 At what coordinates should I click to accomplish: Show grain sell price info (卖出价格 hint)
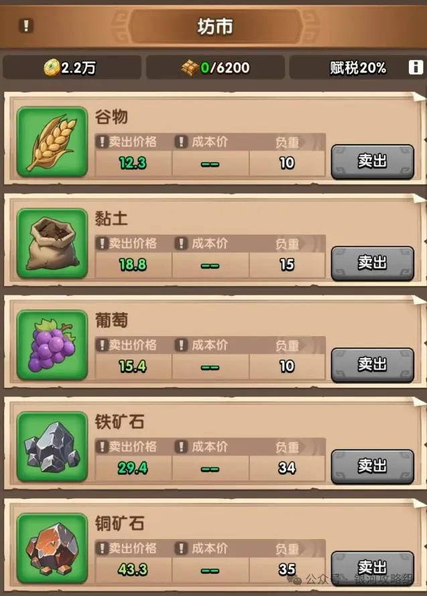(102, 142)
